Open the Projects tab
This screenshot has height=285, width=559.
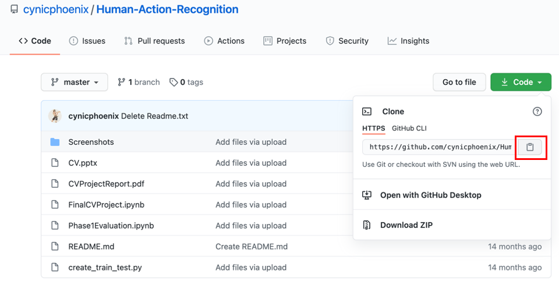point(285,41)
